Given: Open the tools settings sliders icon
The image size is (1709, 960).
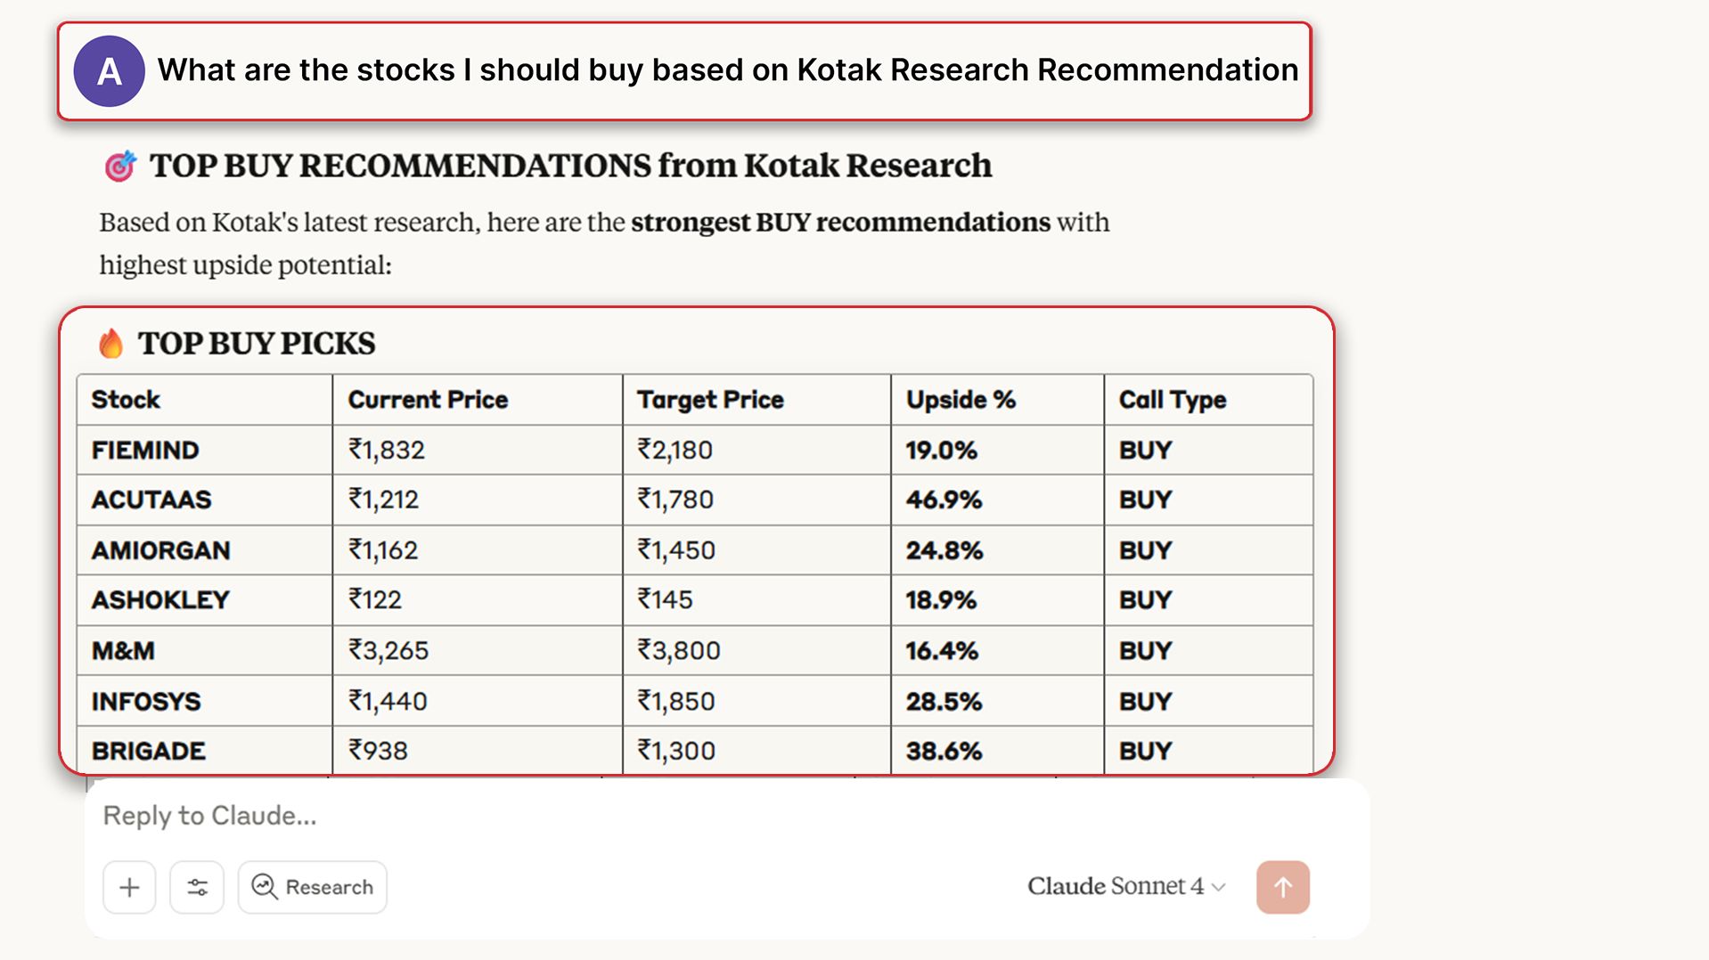Looking at the screenshot, I should 196,887.
